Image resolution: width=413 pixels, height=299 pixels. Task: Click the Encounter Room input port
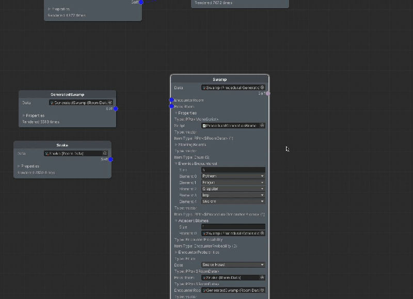171,100
